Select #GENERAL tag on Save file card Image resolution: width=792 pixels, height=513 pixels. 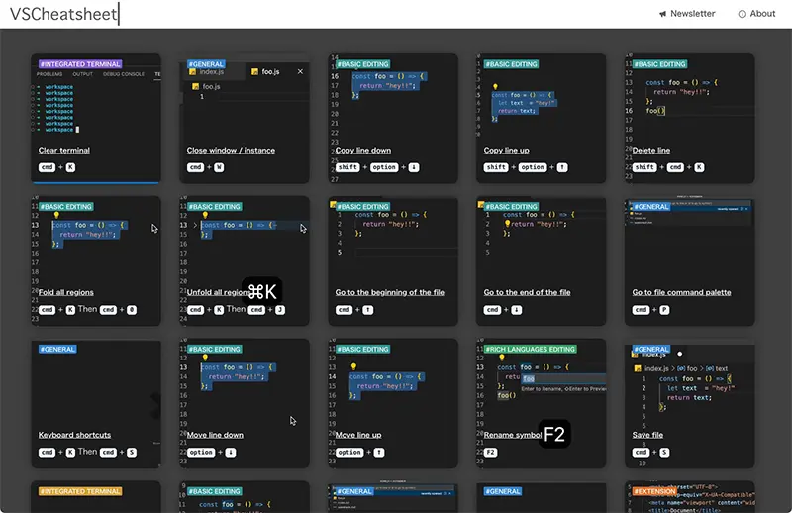pos(651,350)
